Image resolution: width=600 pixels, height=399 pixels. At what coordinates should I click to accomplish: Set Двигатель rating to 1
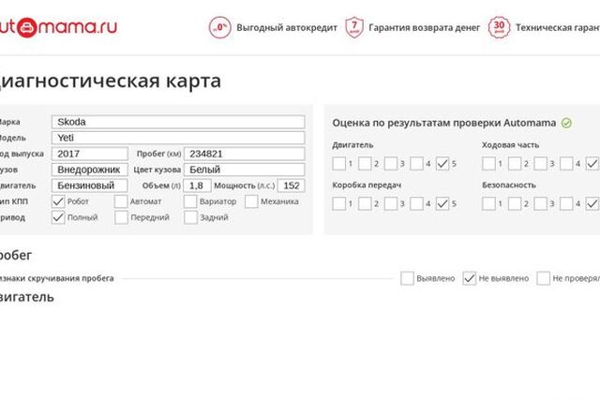[339, 164]
